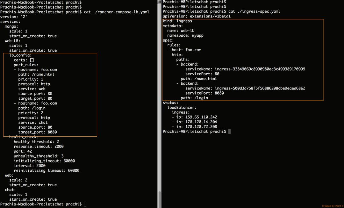Click the "version: '2'" line
Image resolution: width=344 pixels, height=208 pixels.
(14, 17)
